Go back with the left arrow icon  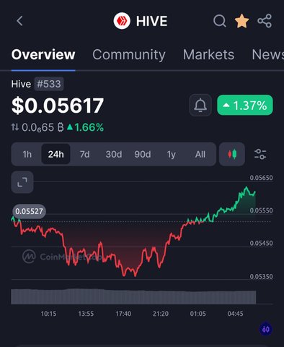(19, 21)
